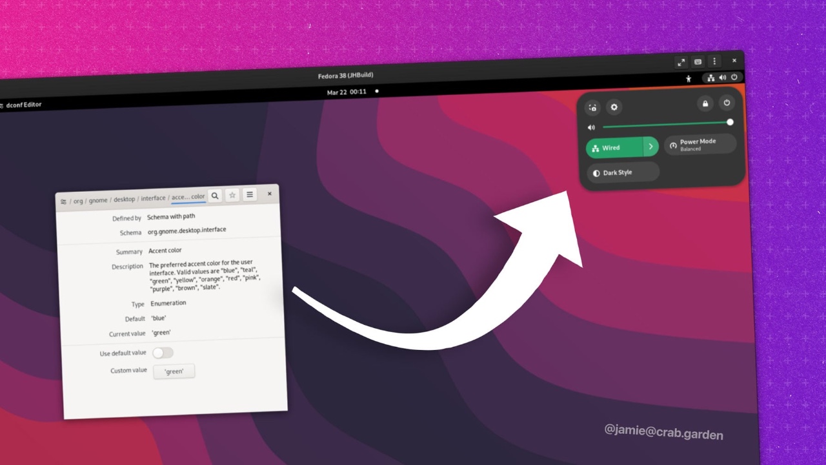
Task: Click the fullscreen icon in Fedora 38 window
Action: coord(681,62)
